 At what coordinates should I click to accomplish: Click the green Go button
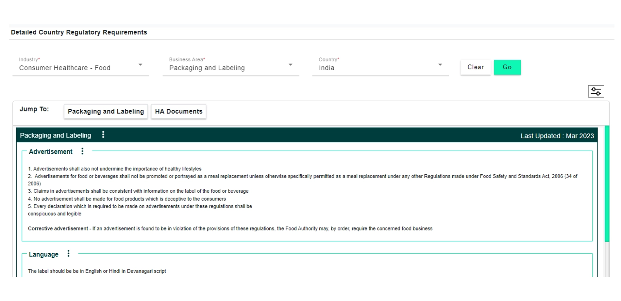(x=507, y=67)
